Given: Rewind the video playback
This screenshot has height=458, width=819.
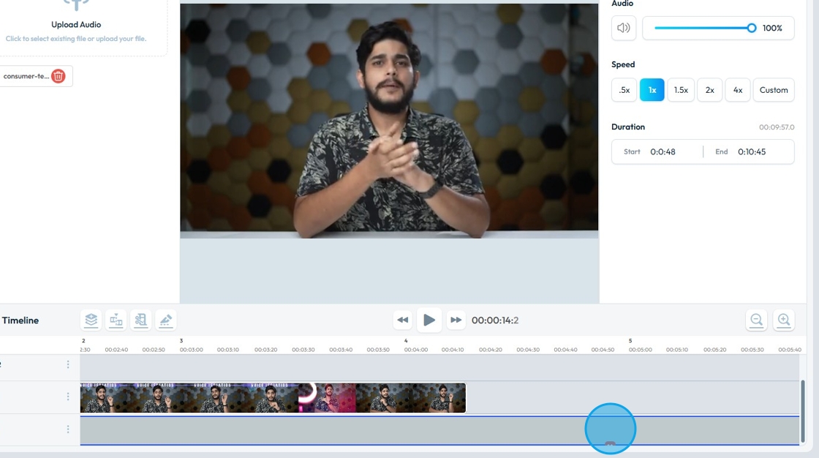Looking at the screenshot, I should (x=403, y=320).
